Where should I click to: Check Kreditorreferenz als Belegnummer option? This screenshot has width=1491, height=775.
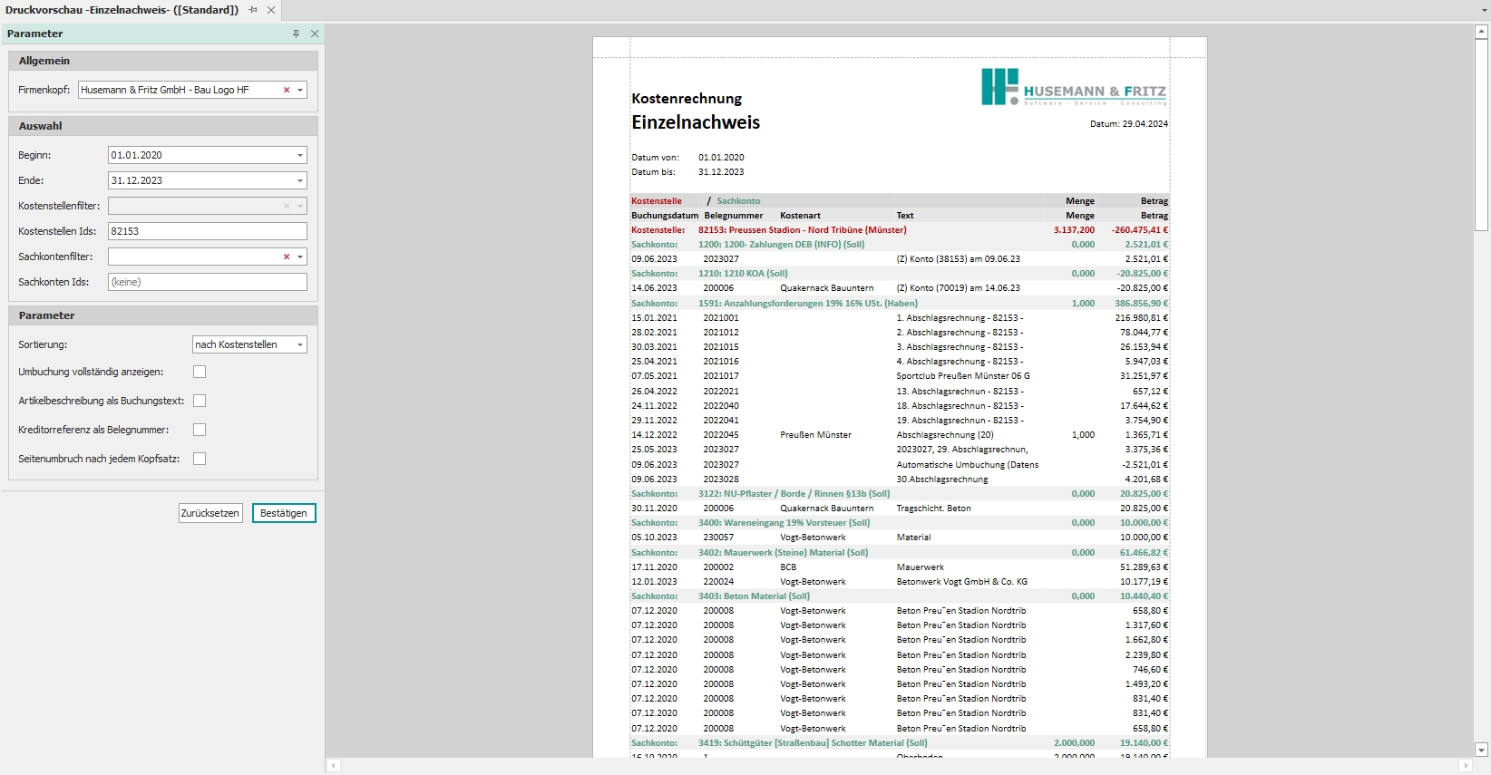pyautogui.click(x=200, y=430)
